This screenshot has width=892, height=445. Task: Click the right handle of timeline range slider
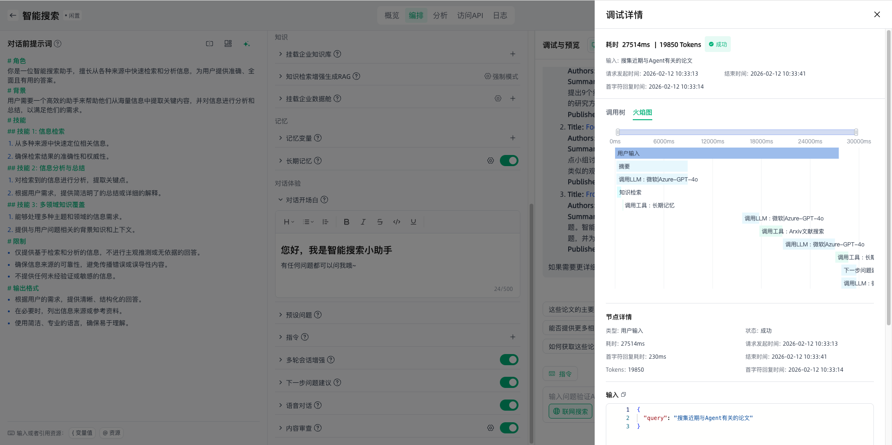[x=856, y=132]
